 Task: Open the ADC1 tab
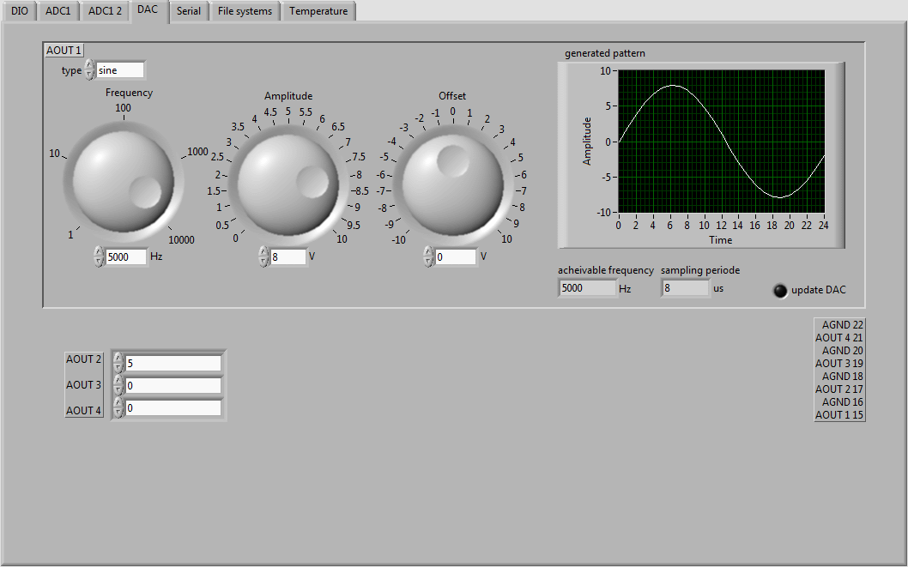tap(58, 11)
